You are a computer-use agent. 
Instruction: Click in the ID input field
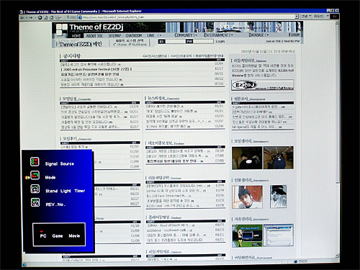coord(175,41)
